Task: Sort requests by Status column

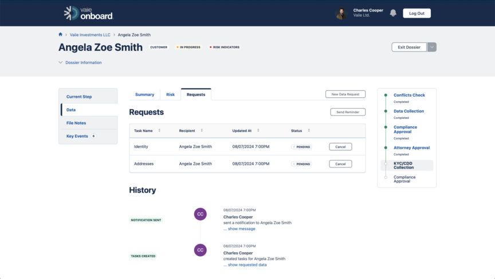Action: pos(309,131)
